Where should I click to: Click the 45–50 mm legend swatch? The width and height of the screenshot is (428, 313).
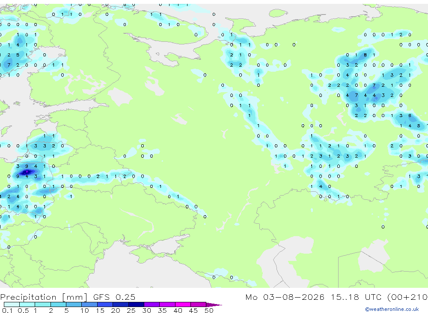[x=199, y=304]
